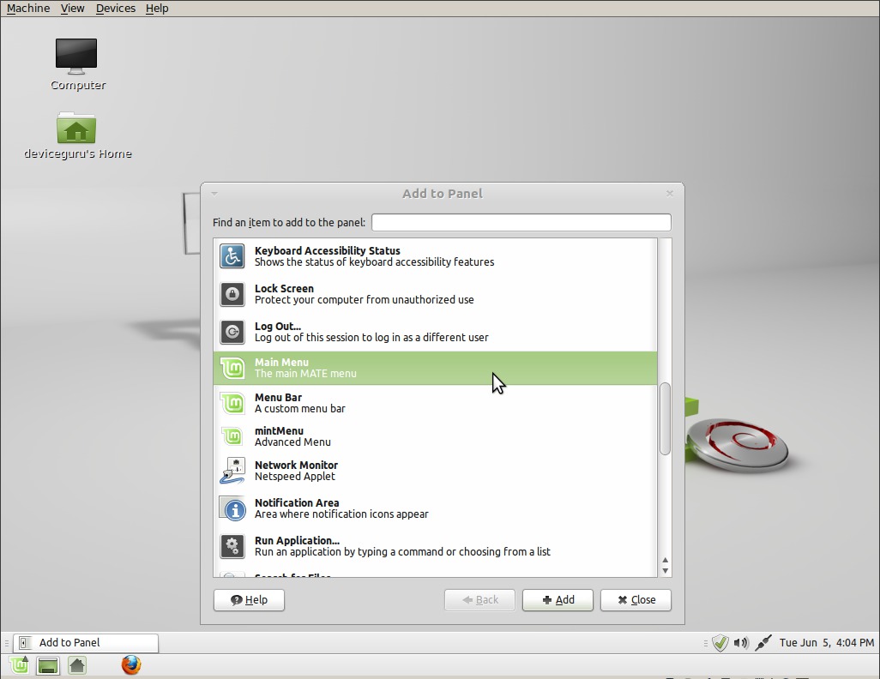This screenshot has width=880, height=679.
Task: Open the dialog window menu arrow
Action: coord(214,194)
